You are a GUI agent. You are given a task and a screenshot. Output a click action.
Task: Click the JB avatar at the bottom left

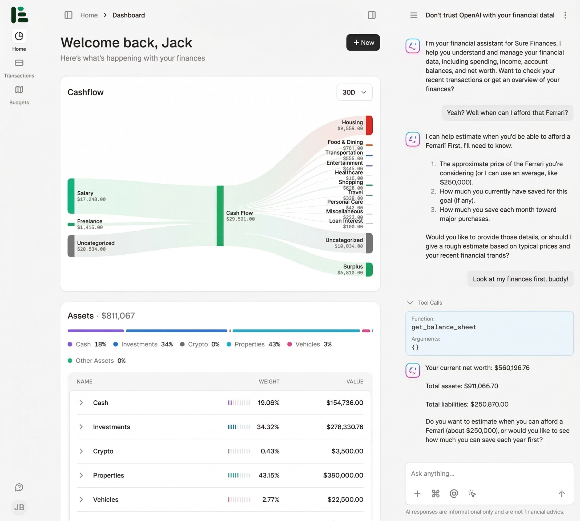click(19, 507)
